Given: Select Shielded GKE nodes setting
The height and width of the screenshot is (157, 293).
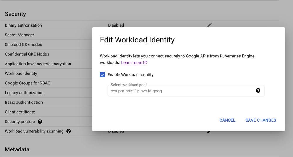Looking at the screenshot, I should point(23,45).
